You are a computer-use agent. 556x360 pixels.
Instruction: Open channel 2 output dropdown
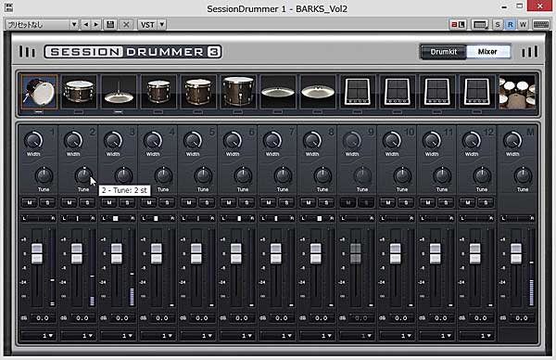click(x=78, y=335)
